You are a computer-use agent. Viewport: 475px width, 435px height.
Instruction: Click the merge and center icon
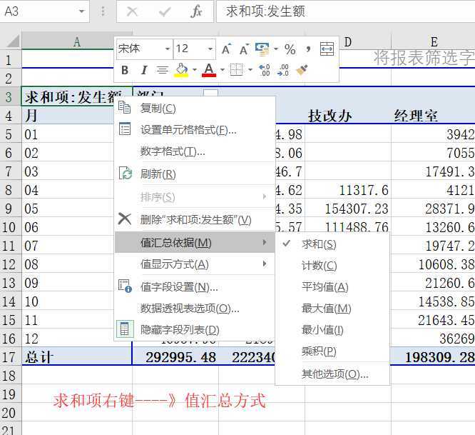point(327,49)
